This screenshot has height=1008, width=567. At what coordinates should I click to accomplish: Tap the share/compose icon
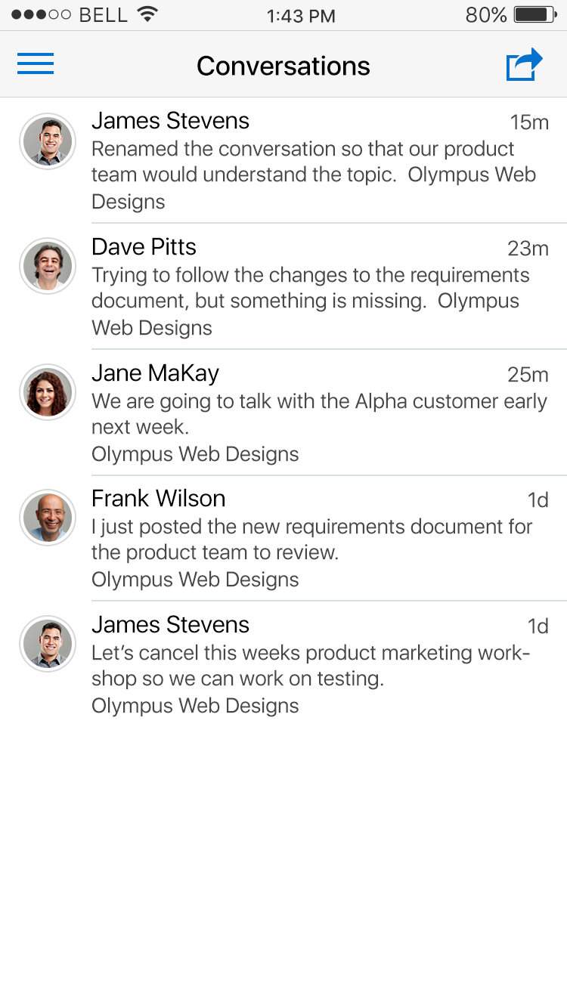[x=524, y=65]
